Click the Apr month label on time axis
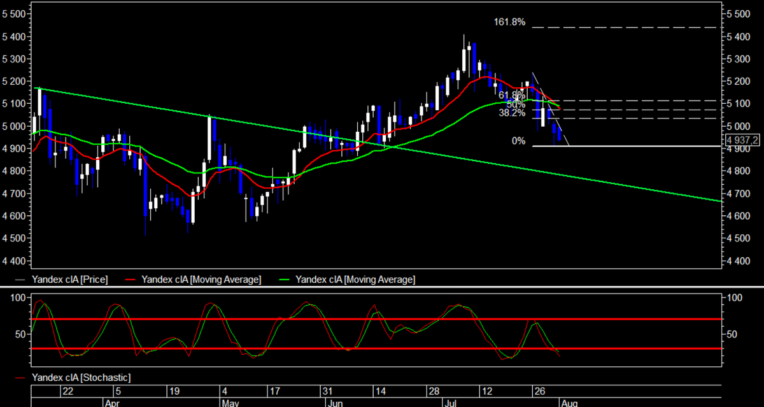This screenshot has width=764, height=407. 112,403
